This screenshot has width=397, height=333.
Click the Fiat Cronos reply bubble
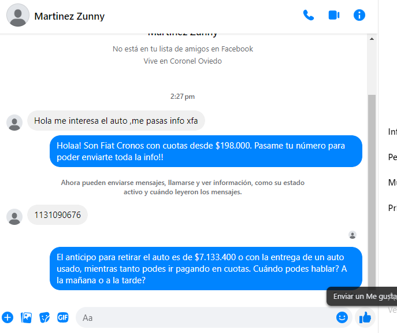pos(206,151)
